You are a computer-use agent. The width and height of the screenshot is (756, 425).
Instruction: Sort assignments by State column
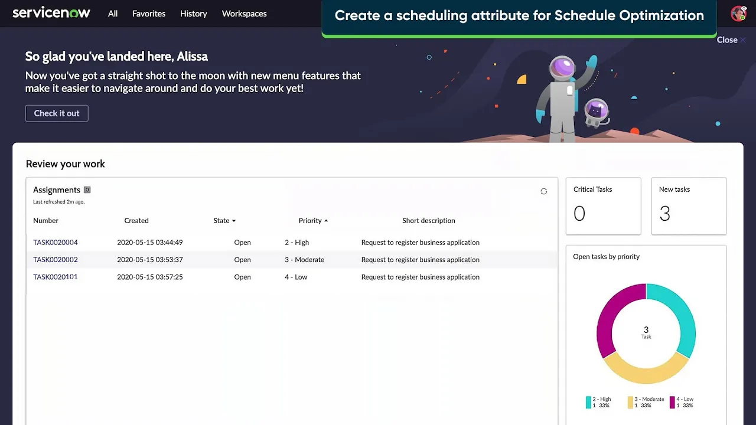[224, 221]
